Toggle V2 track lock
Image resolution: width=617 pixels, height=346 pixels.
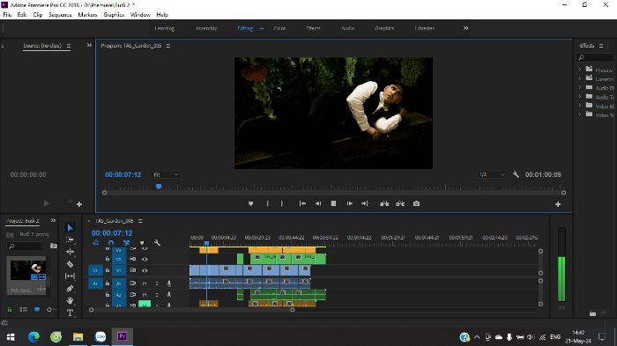(107, 259)
